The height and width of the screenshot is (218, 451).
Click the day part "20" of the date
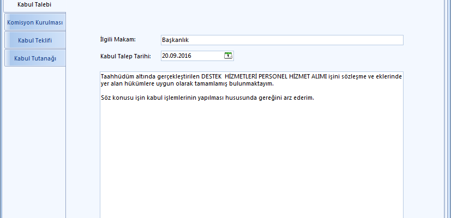coord(165,56)
